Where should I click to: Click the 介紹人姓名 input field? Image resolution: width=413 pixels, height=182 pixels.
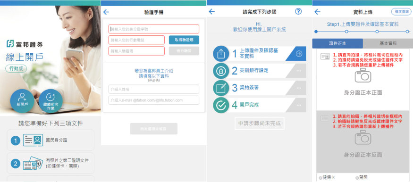pos(154,89)
